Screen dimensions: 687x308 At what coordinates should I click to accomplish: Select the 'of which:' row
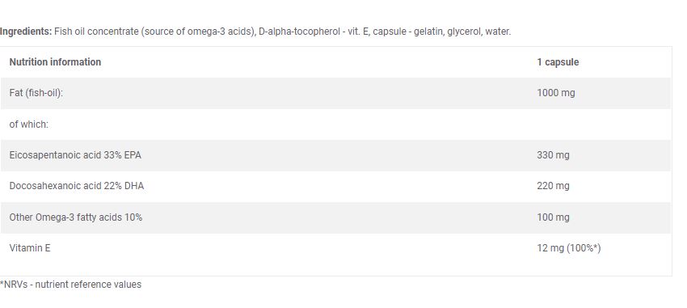click(335, 124)
